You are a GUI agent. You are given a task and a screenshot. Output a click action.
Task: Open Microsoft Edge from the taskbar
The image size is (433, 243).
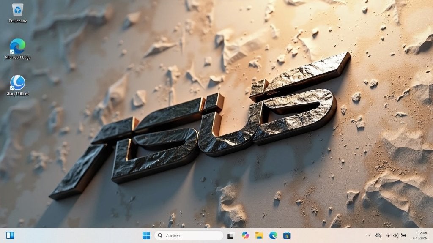pos(273,235)
